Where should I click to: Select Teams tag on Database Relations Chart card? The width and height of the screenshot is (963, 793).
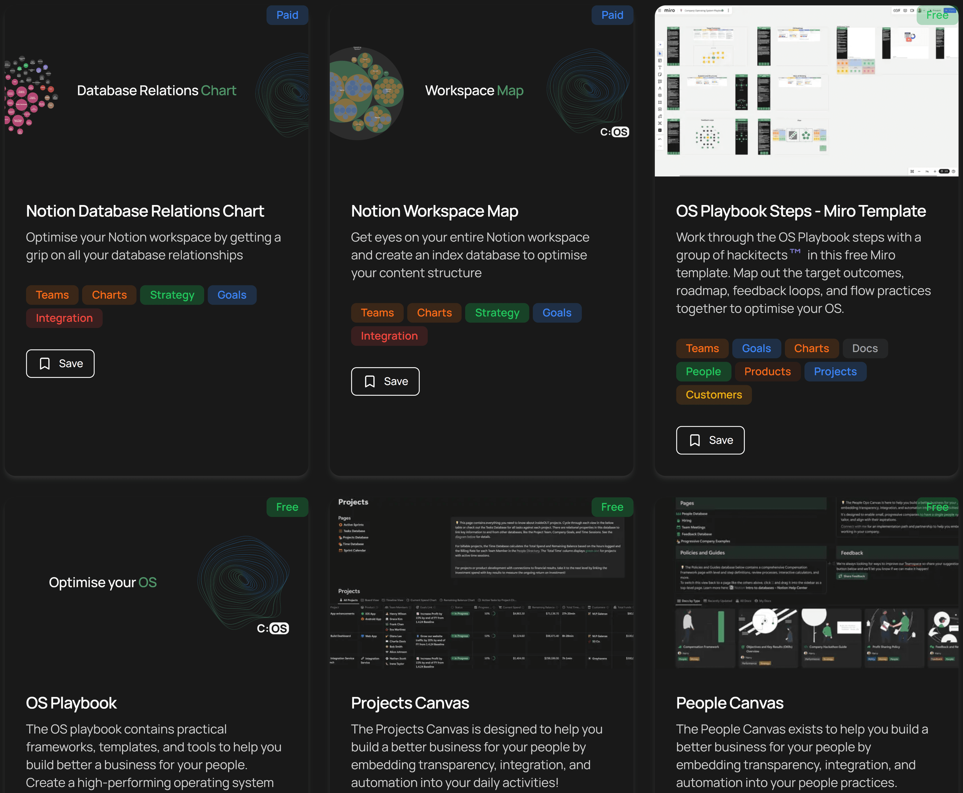(x=52, y=295)
